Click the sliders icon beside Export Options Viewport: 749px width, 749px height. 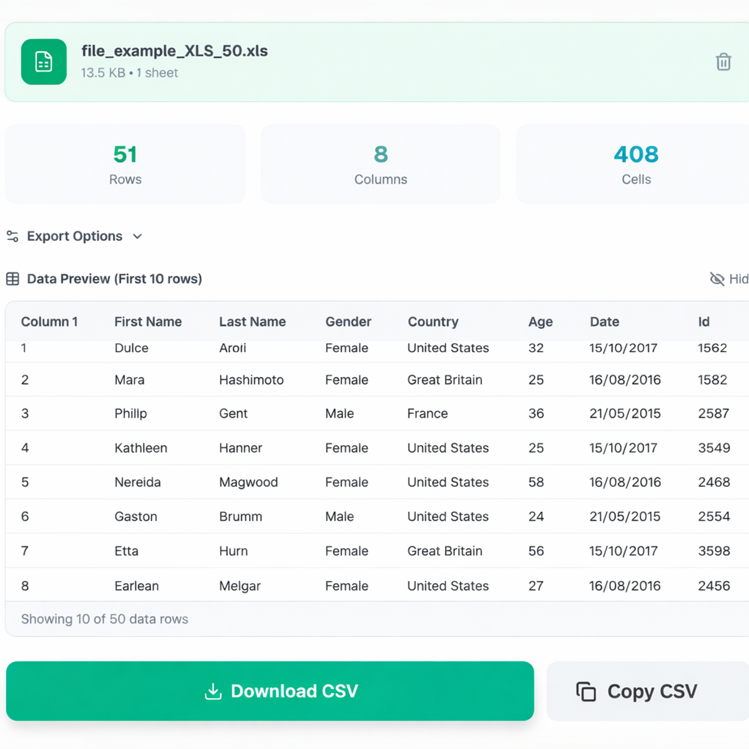pos(12,236)
